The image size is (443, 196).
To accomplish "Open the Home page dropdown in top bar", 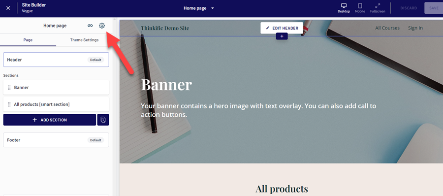I will click(x=199, y=8).
